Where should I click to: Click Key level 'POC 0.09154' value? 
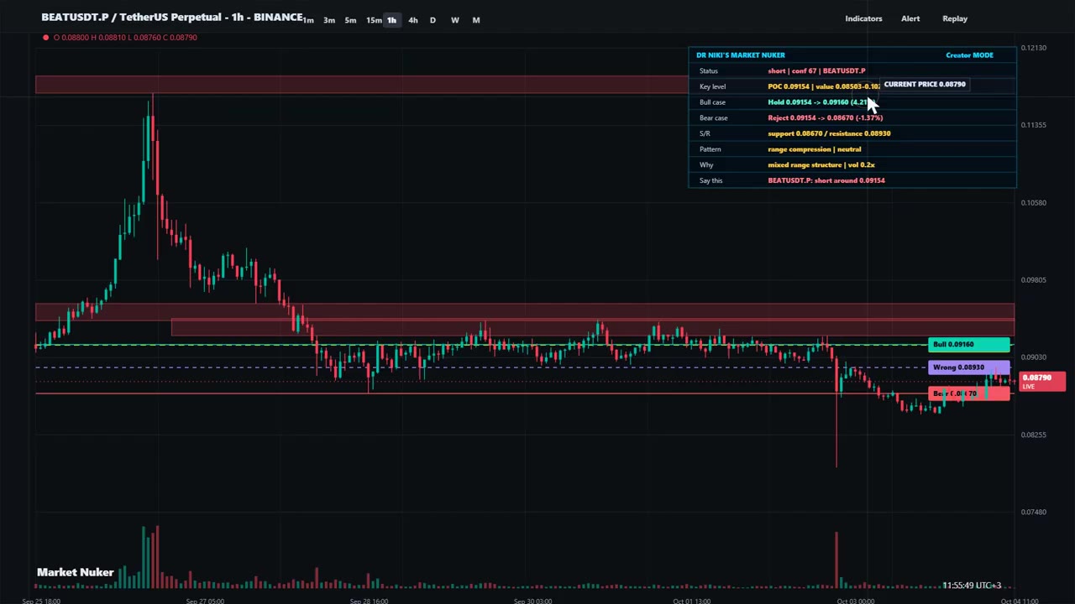pos(823,86)
